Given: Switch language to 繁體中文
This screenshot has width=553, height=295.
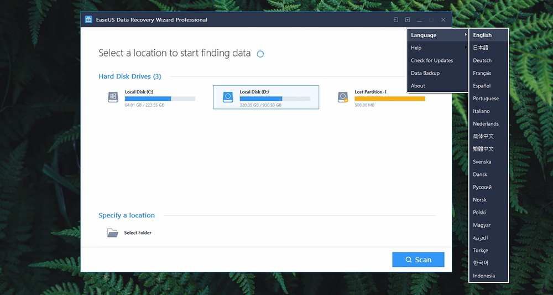Looking at the screenshot, I should pos(488,149).
